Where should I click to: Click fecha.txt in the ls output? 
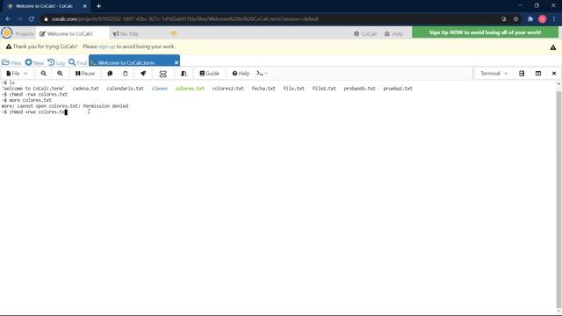(x=263, y=89)
